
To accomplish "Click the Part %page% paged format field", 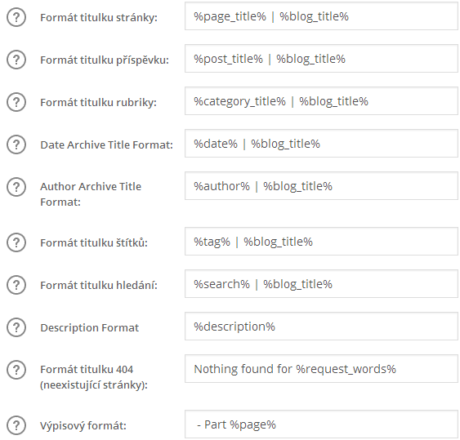I will (321, 424).
